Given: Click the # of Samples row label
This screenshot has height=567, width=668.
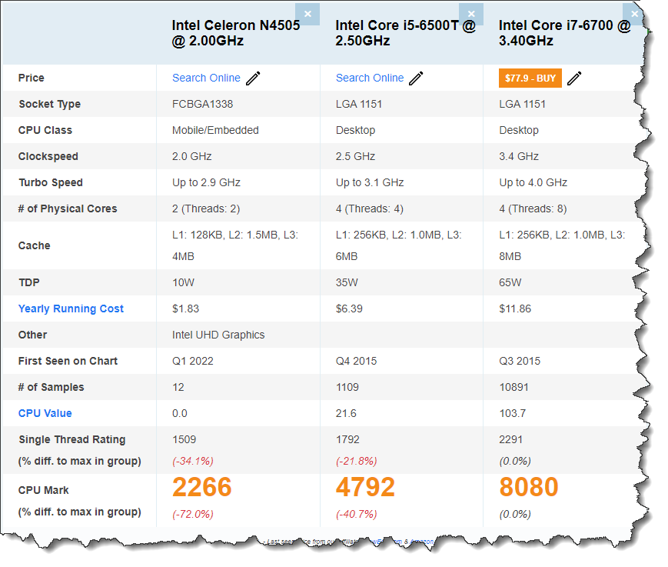Looking at the screenshot, I should click(52, 387).
